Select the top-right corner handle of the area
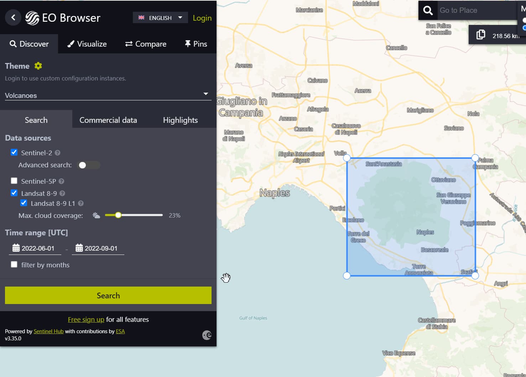This screenshot has width=526, height=377. [475, 158]
